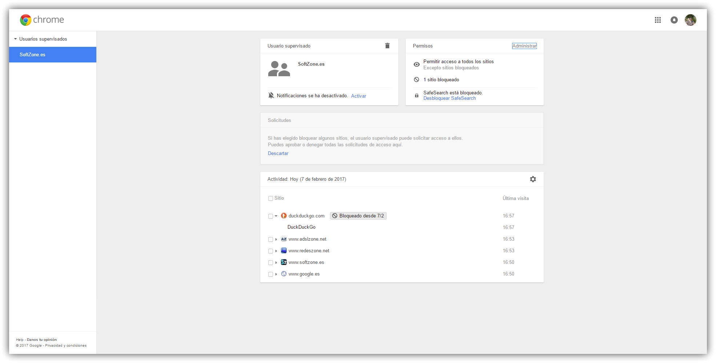Tick the www.adslzone.net checkbox
This screenshot has height=363, width=716.
270,239
